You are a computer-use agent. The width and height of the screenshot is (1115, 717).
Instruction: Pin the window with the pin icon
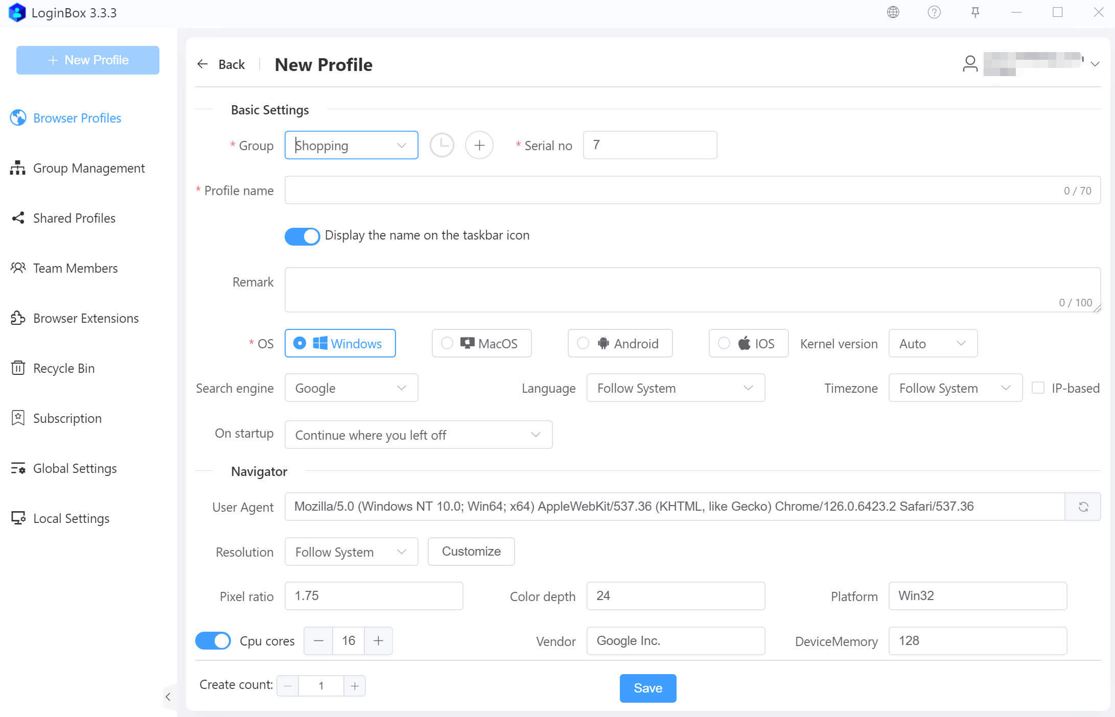tap(975, 12)
